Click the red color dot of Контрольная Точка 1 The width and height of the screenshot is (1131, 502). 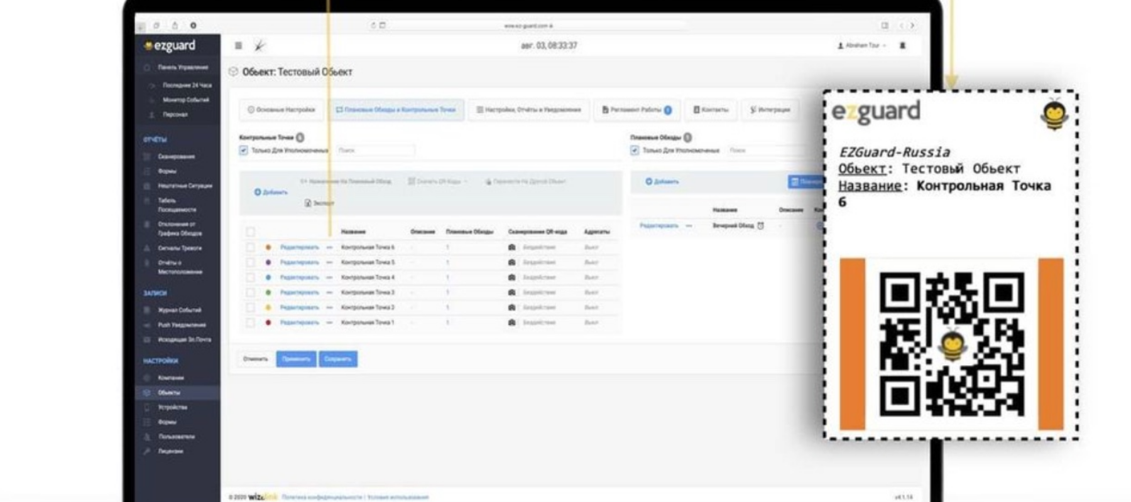click(x=268, y=323)
